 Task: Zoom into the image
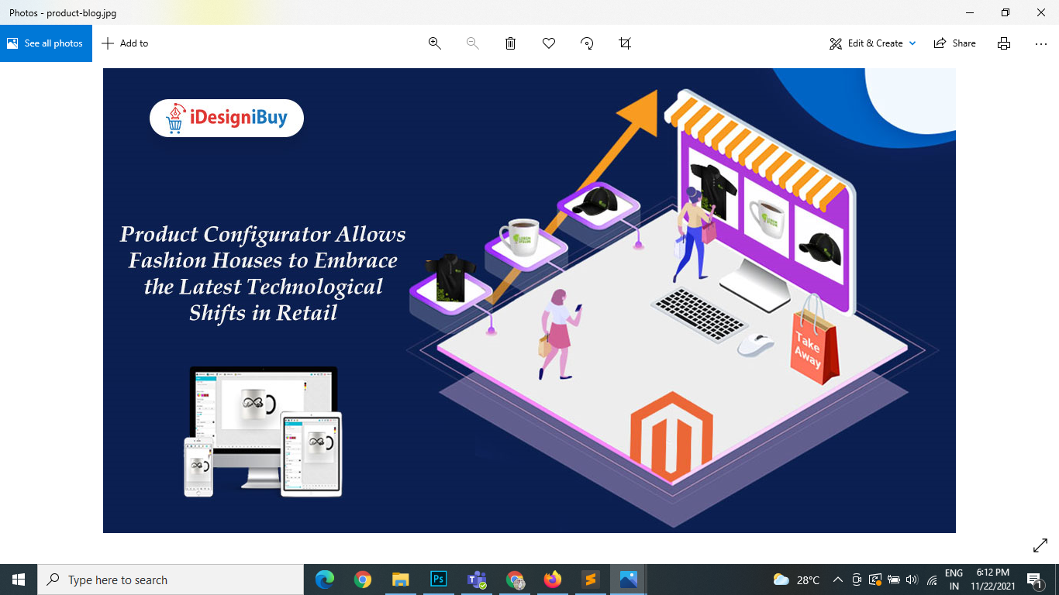[434, 43]
